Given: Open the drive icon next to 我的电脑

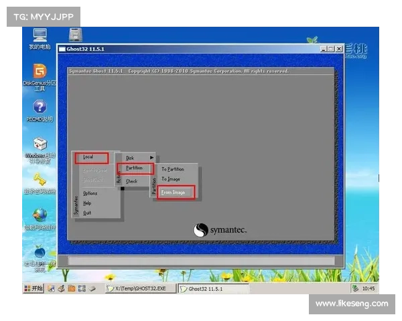Looking at the screenshot, I should click(x=75, y=35).
